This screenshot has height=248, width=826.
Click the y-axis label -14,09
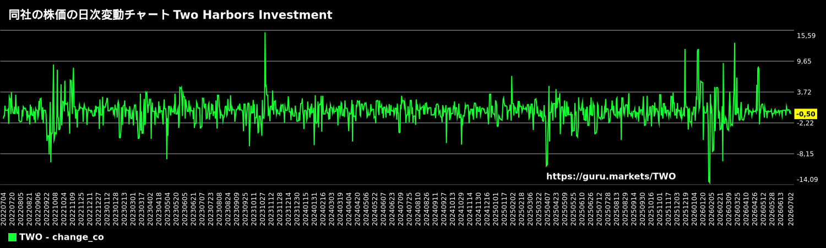click(807, 180)
